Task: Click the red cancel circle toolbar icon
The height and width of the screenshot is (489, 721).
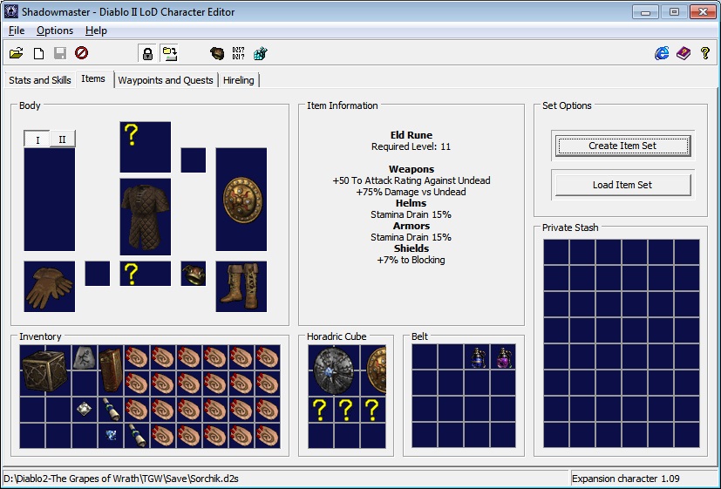Action: point(81,54)
